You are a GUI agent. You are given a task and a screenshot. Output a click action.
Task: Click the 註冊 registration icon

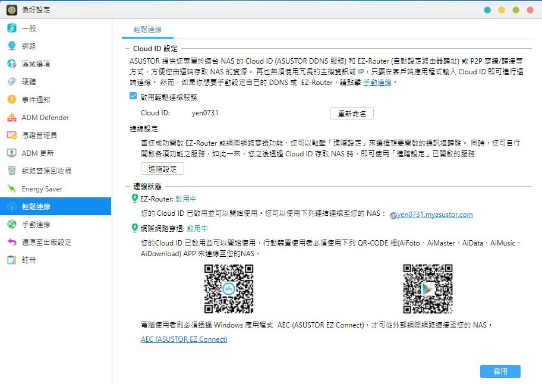(12, 260)
